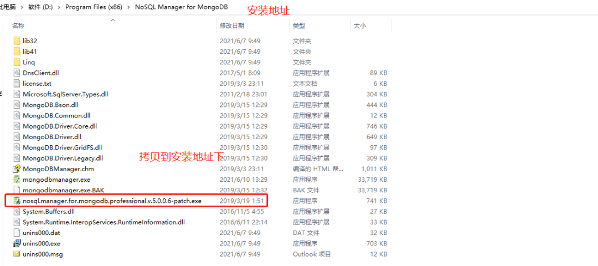
Task: Select the file name lib32
Action: (30, 40)
